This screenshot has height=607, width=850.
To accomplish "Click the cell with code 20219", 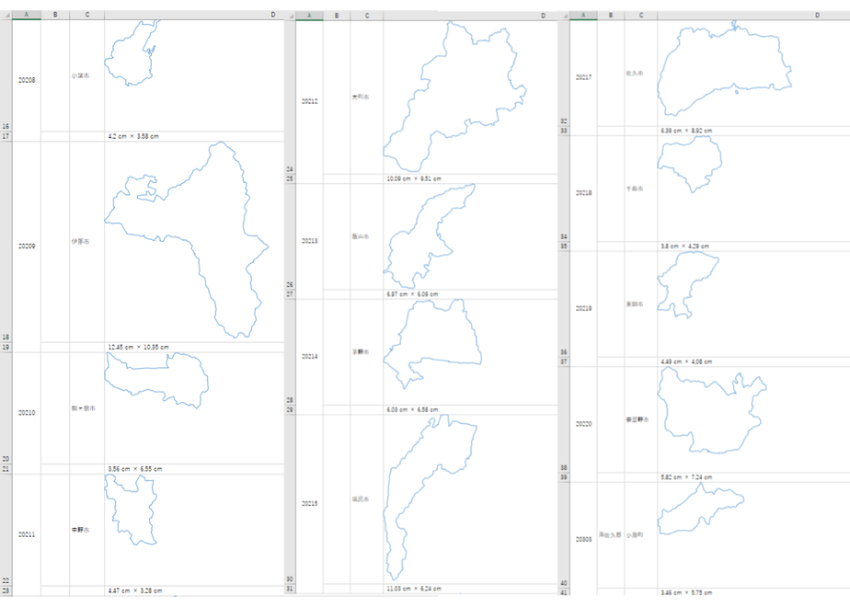I will pyautogui.click(x=583, y=308).
